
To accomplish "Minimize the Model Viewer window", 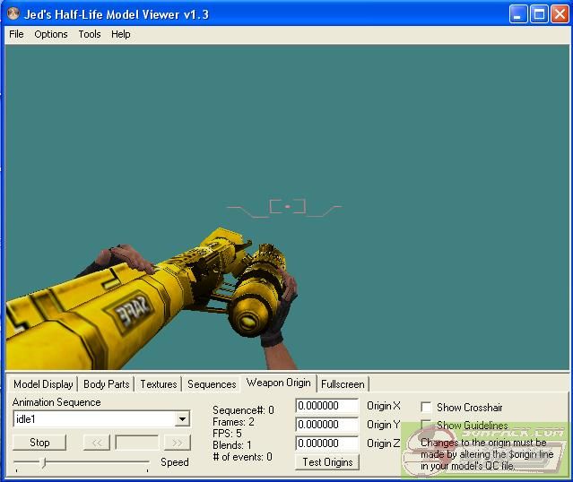I will tap(518, 14).
